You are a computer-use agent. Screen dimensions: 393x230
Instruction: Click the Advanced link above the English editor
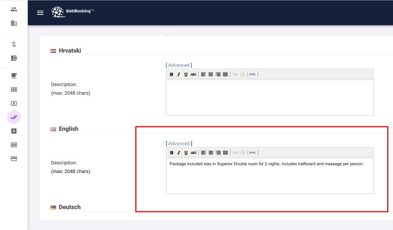[x=179, y=144]
